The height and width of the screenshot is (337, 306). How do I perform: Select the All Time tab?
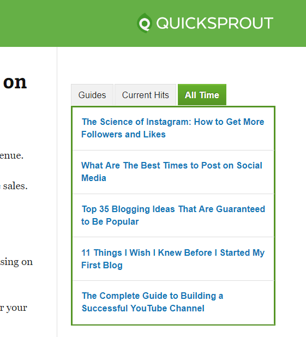[202, 95]
